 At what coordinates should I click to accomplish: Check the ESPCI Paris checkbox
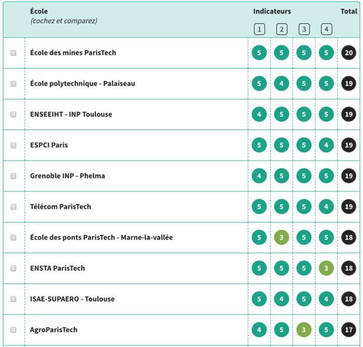click(14, 145)
